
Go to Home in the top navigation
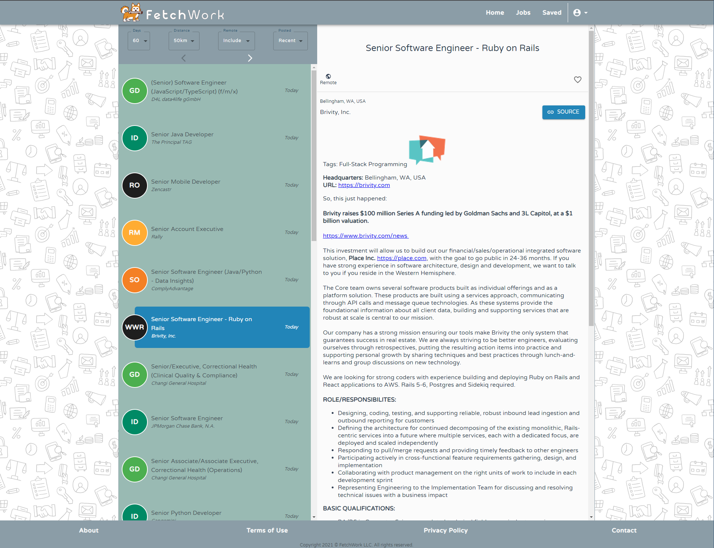(495, 13)
